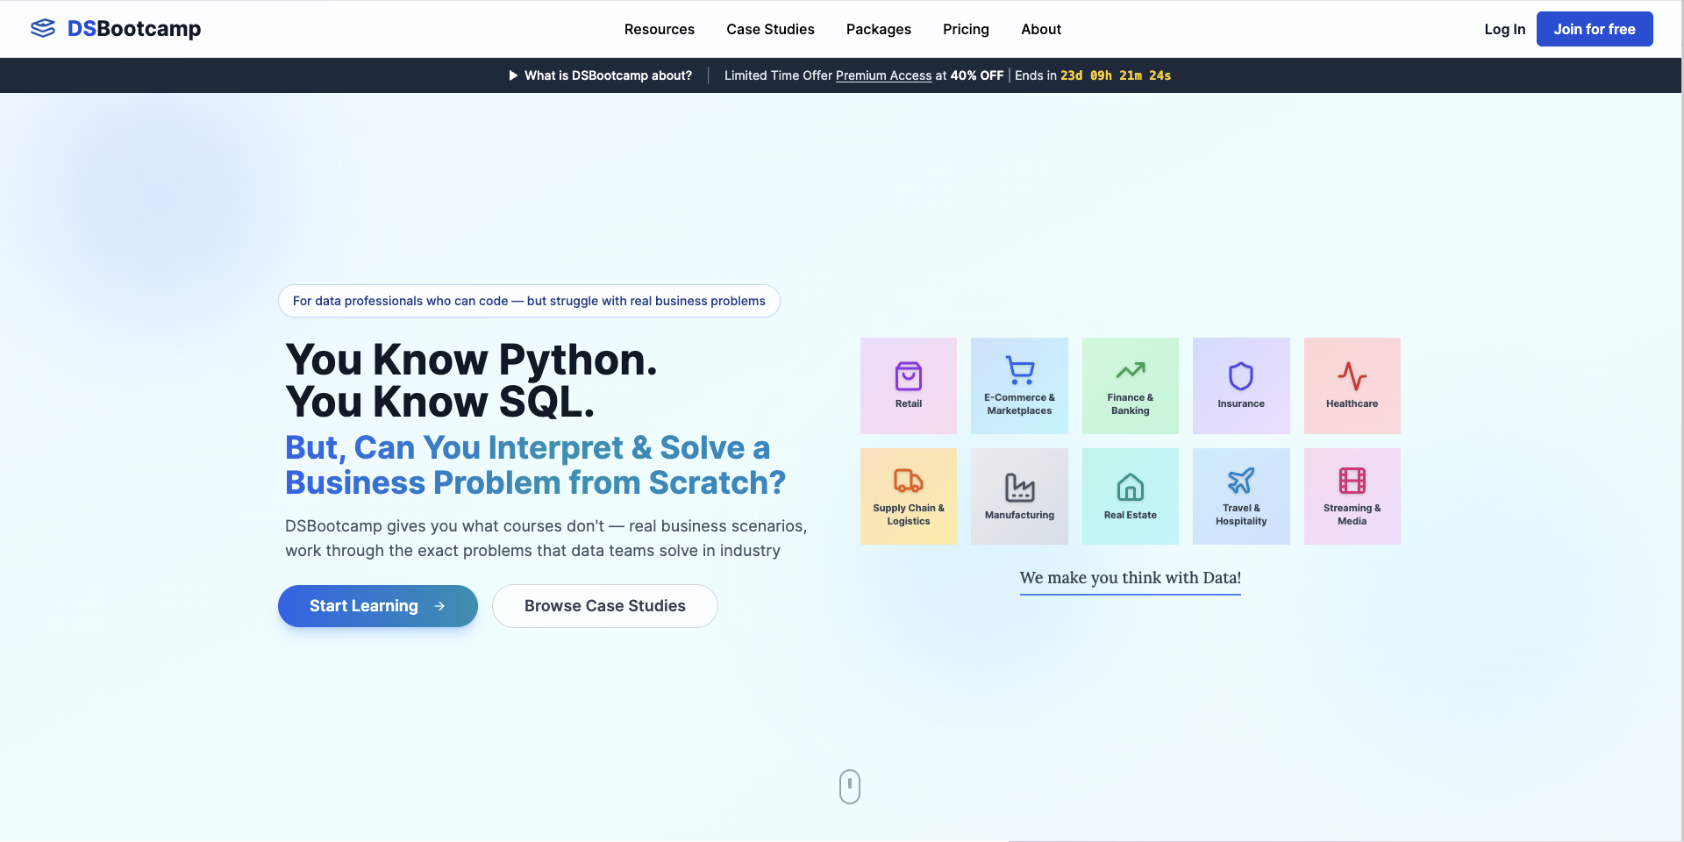
Task: Follow the Premium Access link
Action: [883, 75]
